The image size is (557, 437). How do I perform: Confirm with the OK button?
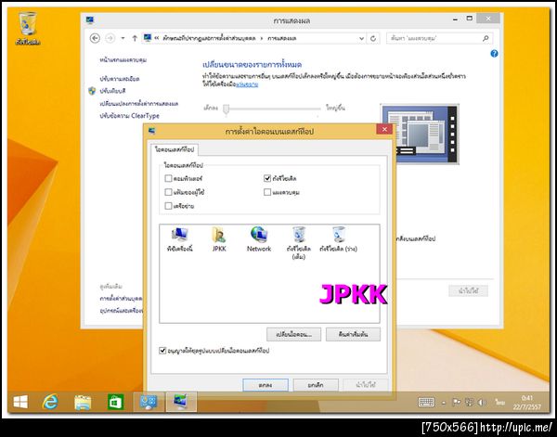point(266,385)
